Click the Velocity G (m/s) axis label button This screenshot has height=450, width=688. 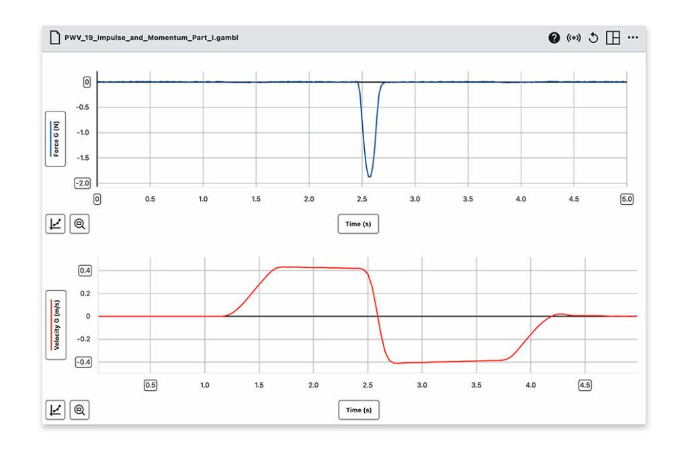56,325
